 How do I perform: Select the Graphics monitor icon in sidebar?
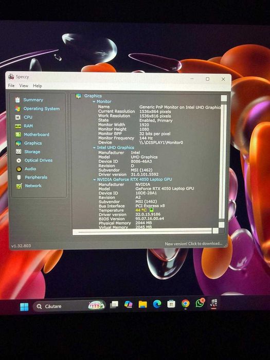19,143
